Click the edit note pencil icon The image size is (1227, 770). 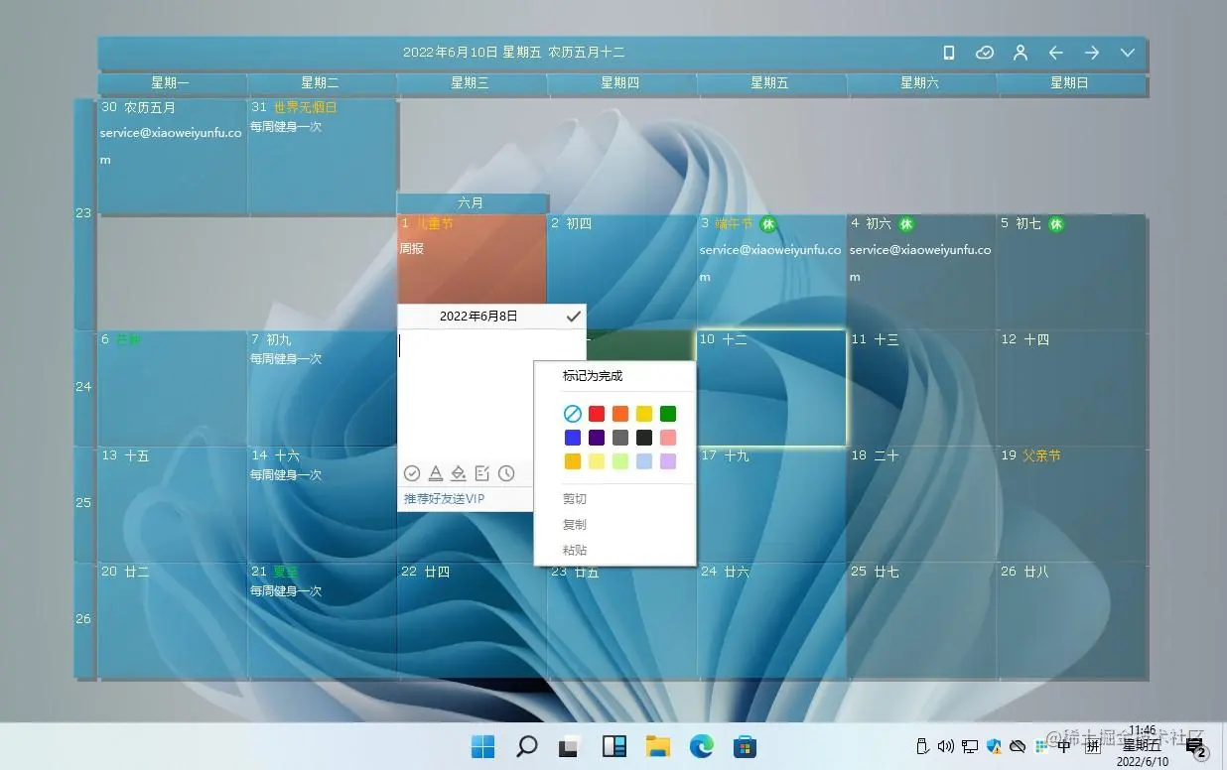pyautogui.click(x=482, y=473)
